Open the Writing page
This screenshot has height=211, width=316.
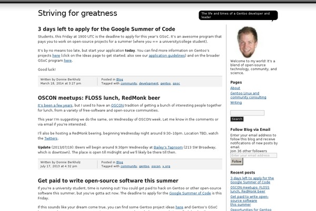(x=236, y=102)
